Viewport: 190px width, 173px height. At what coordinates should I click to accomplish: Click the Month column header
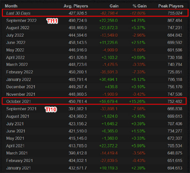[x=11, y=6]
